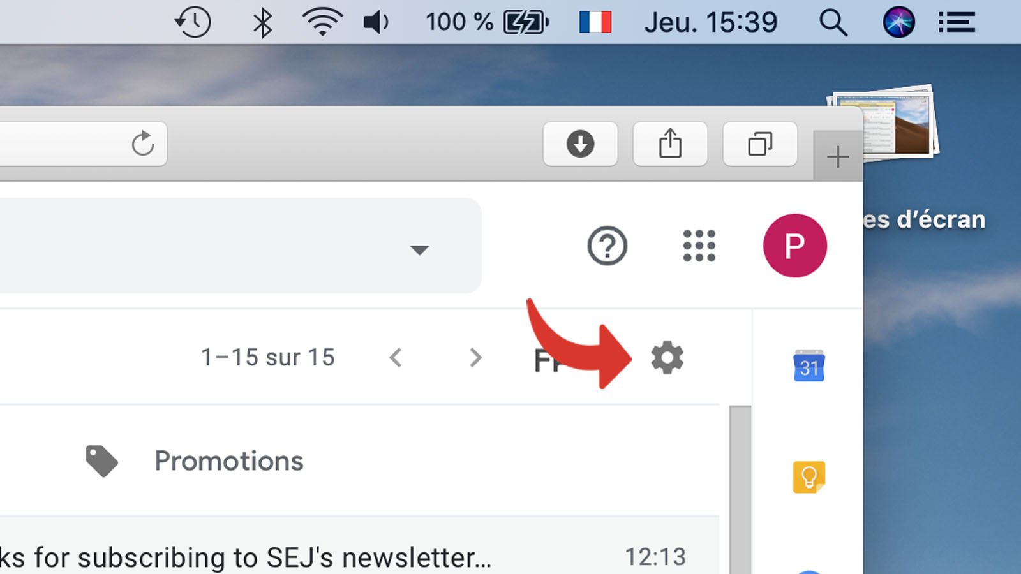Image resolution: width=1021 pixels, height=574 pixels.
Task: Click the Promotions label tag icon
Action: pyautogui.click(x=102, y=460)
